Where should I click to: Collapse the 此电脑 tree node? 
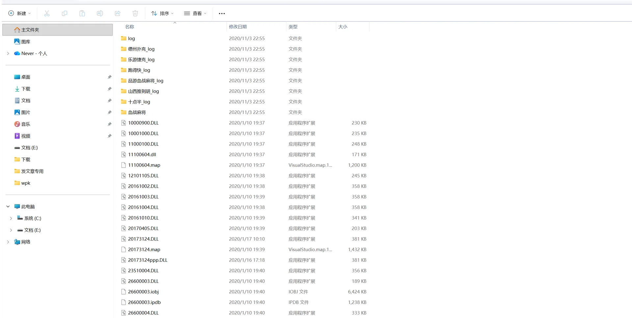(8, 207)
